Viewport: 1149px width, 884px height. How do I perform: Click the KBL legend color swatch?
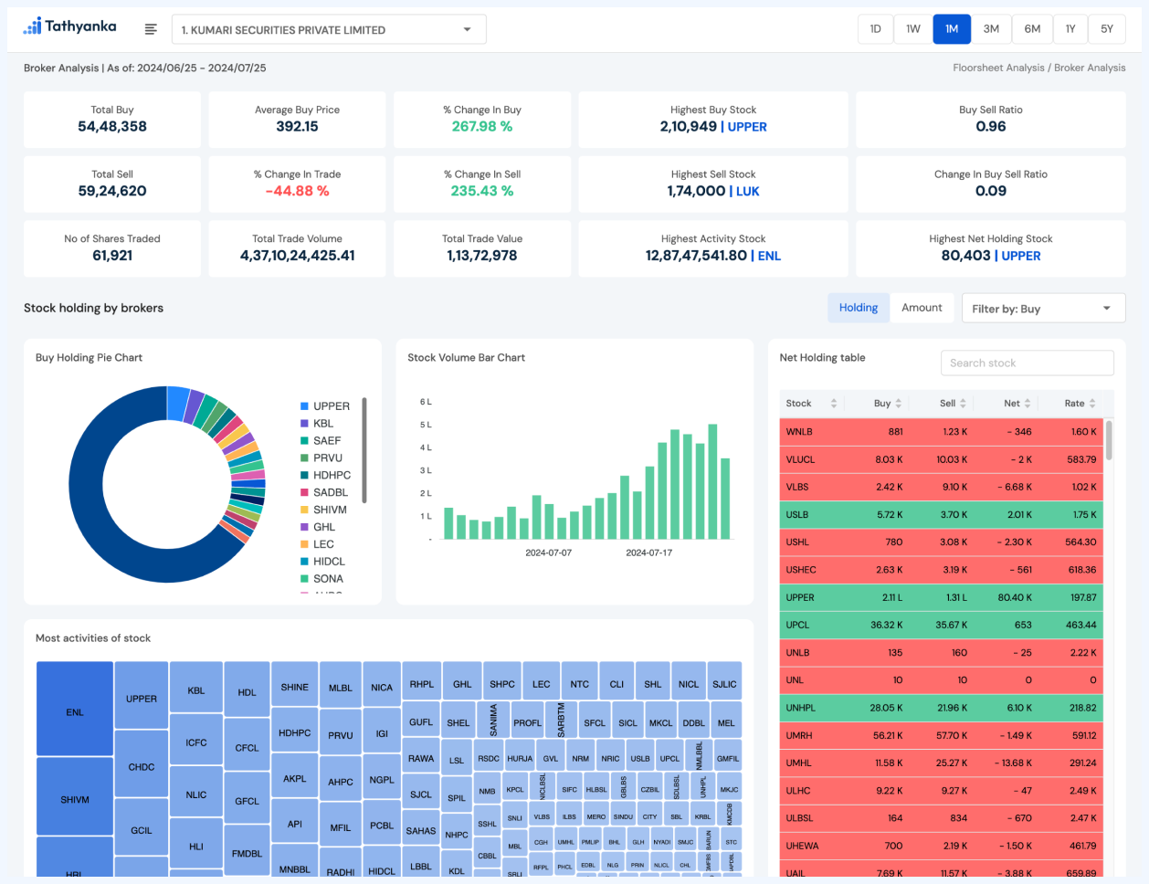coord(304,424)
